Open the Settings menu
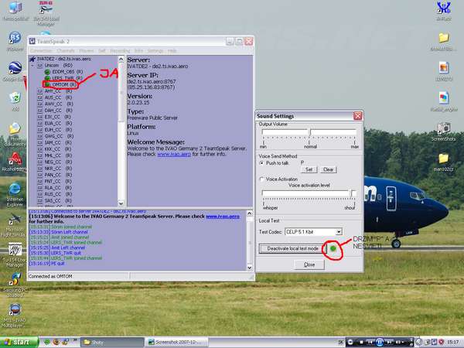 155,51
